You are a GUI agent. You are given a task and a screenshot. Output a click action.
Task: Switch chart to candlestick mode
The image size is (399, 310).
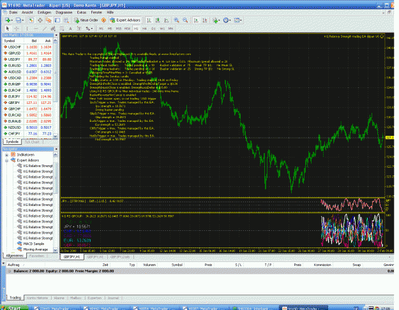pos(158,20)
